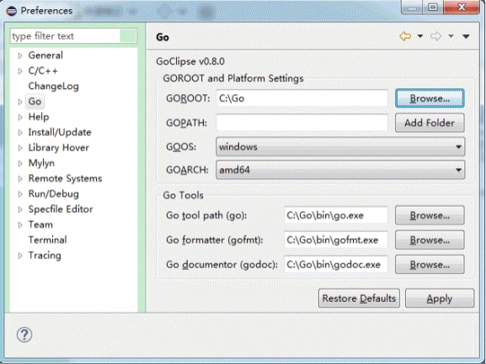Click the back navigation arrow icon
This screenshot has height=364, width=486.
(405, 36)
